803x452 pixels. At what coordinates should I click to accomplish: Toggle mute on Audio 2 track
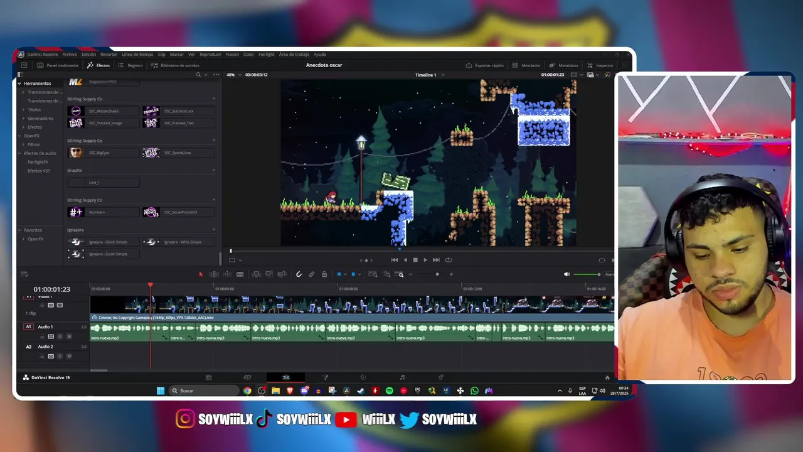click(69, 357)
